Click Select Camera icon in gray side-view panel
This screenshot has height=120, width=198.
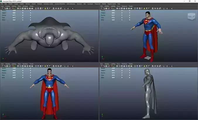click(101, 66)
